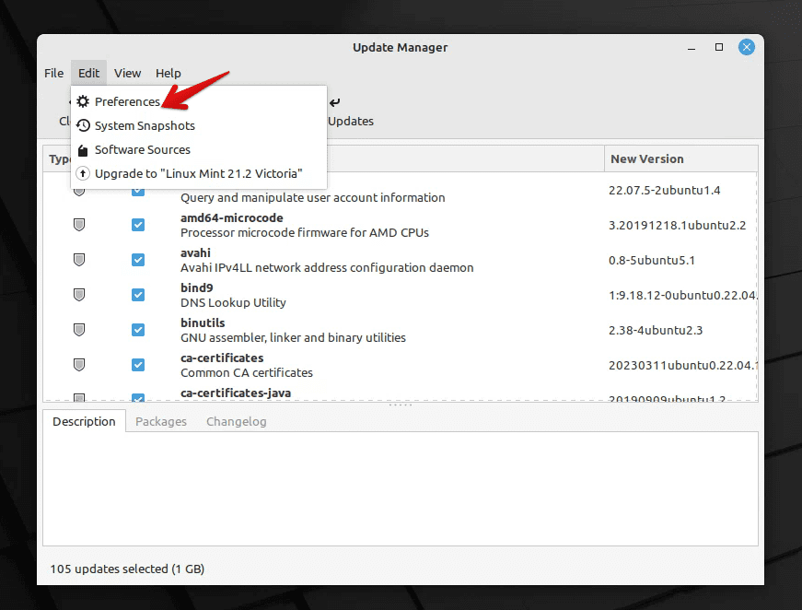Viewport: 802px width, 610px height.
Task: Uncheck the bind9 update checkbox
Action: [x=138, y=294]
